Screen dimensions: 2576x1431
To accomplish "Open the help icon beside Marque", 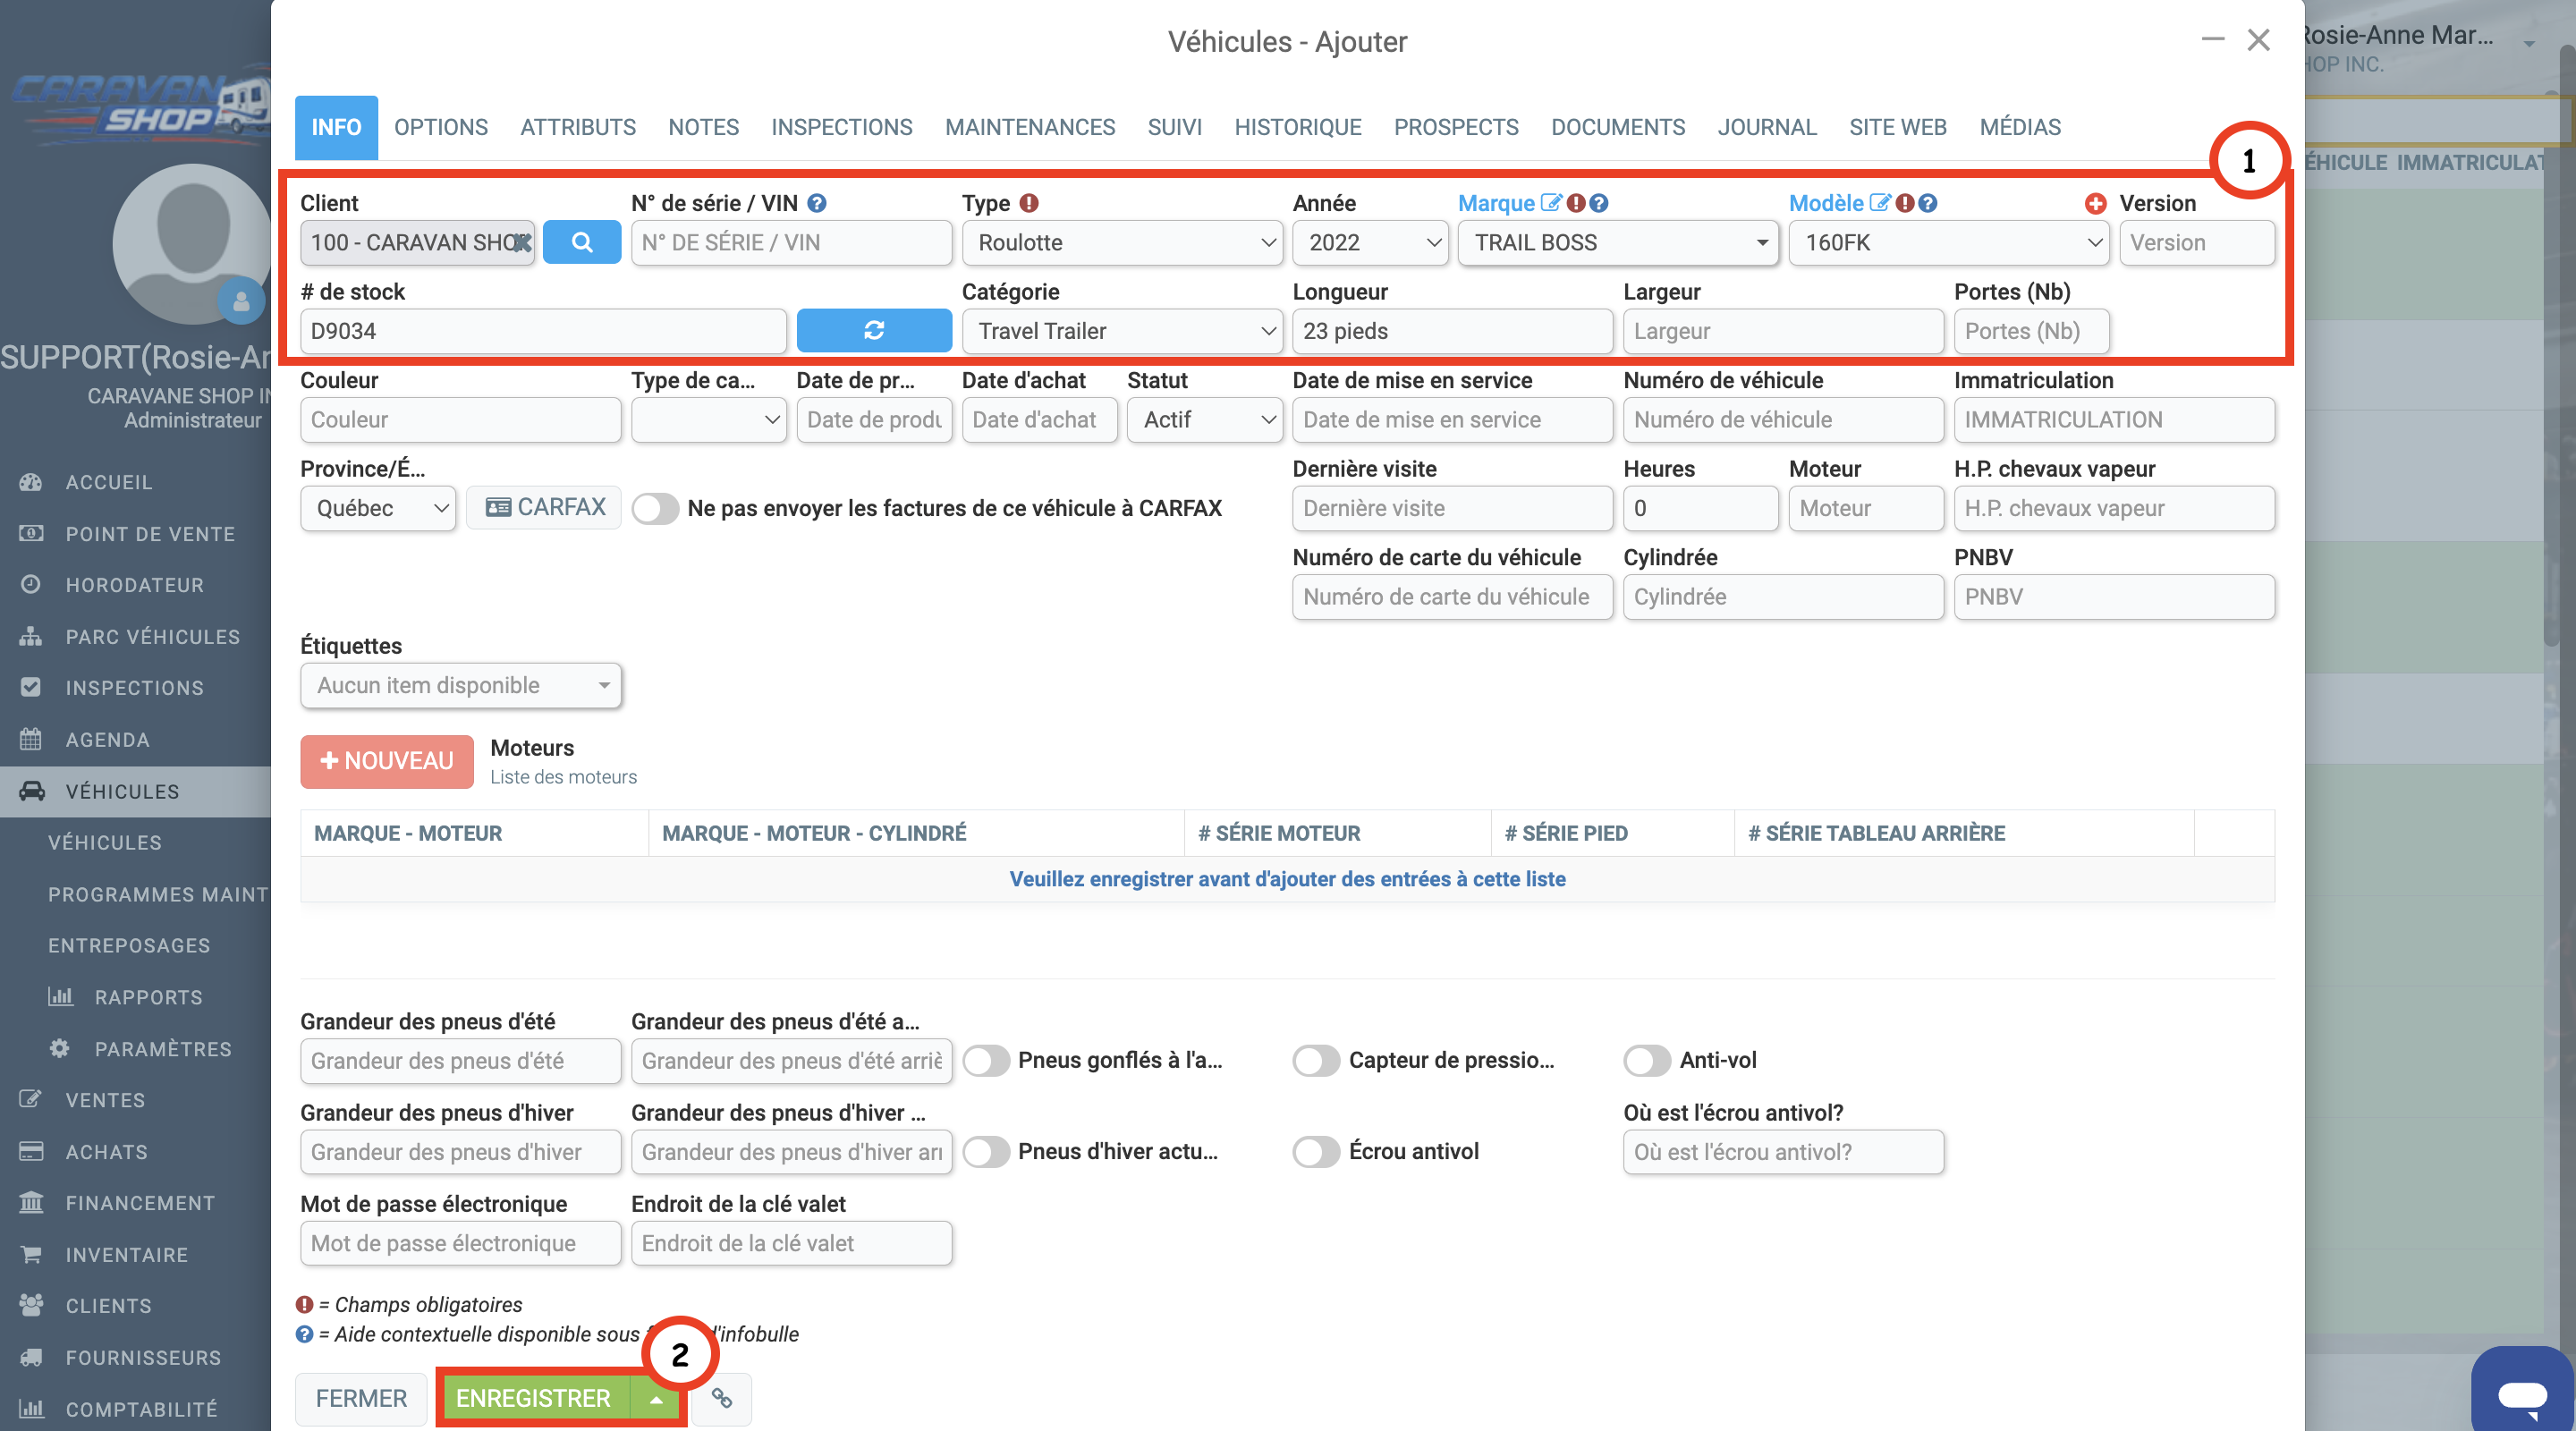I will pyautogui.click(x=1599, y=203).
